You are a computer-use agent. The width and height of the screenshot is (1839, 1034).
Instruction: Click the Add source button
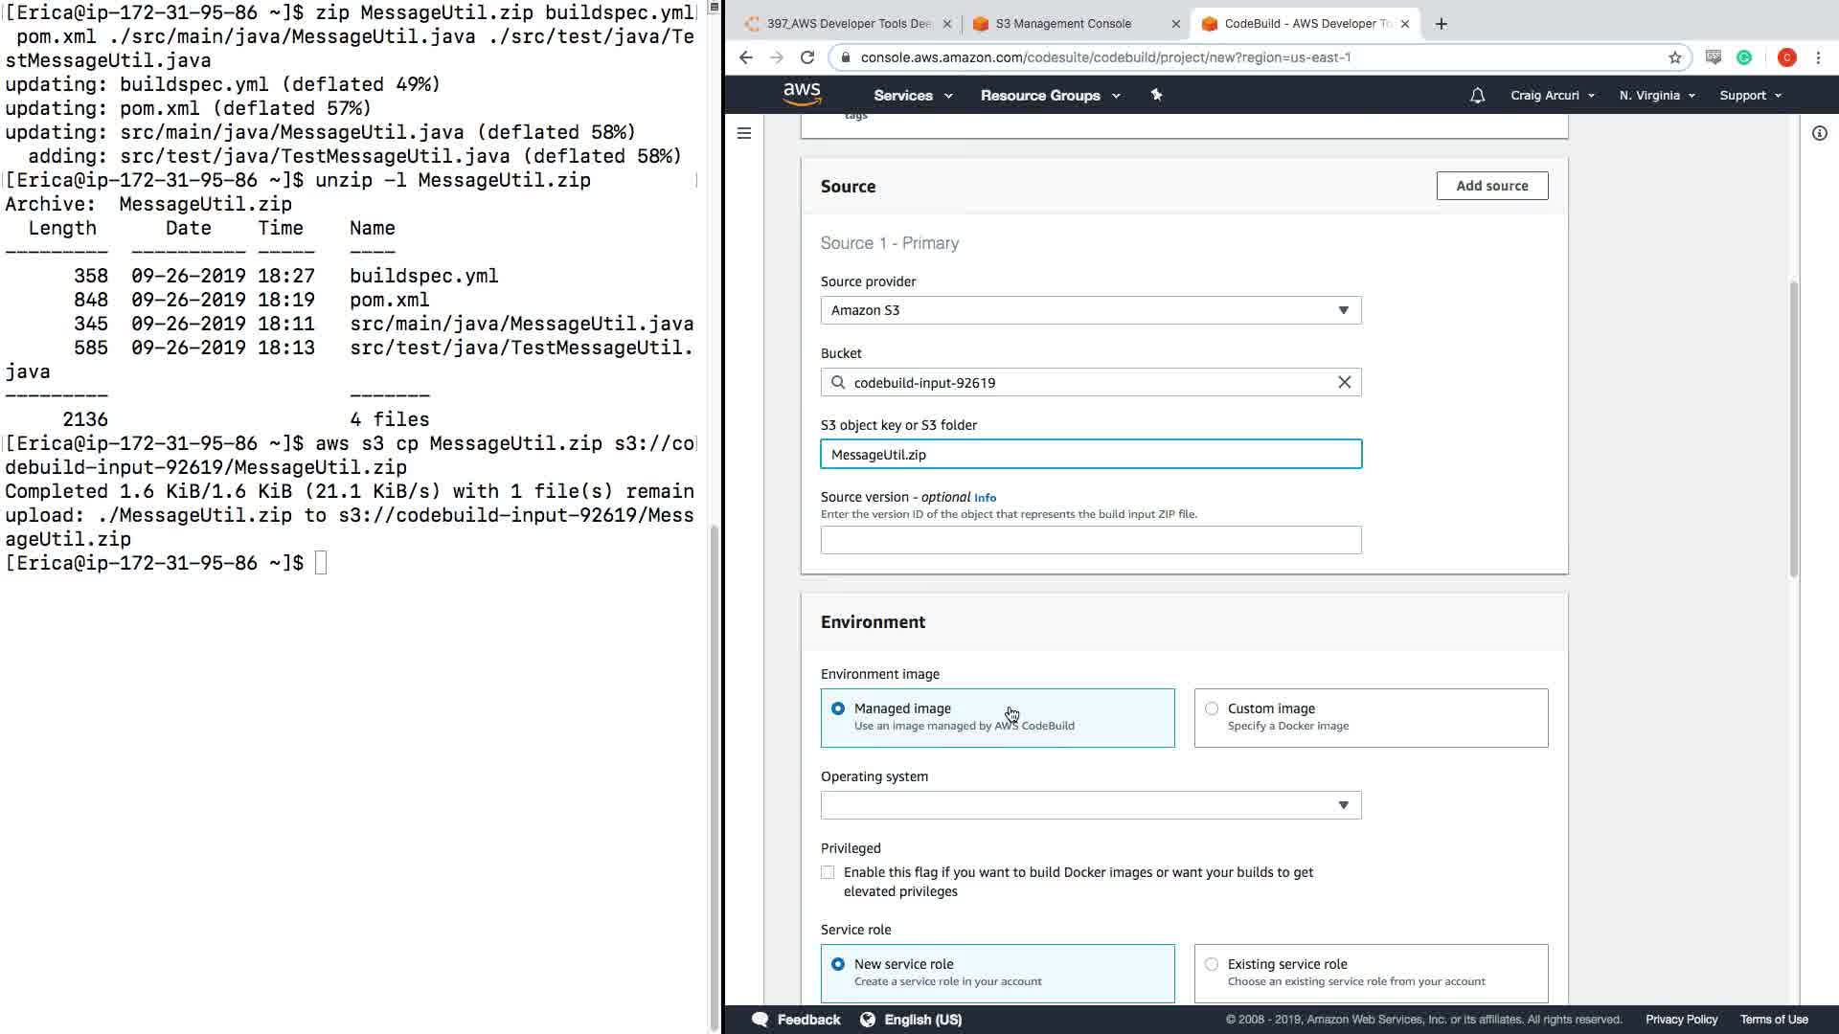pyautogui.click(x=1491, y=186)
